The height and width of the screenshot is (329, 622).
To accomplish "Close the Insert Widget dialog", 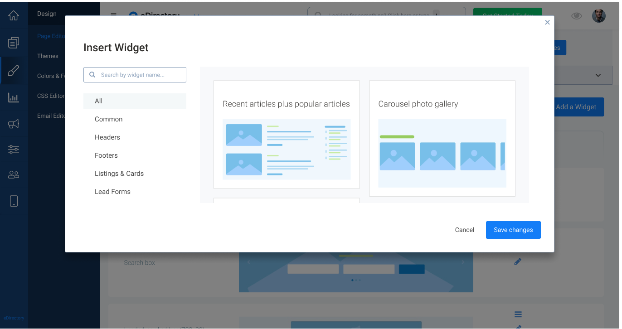I will [x=547, y=22].
